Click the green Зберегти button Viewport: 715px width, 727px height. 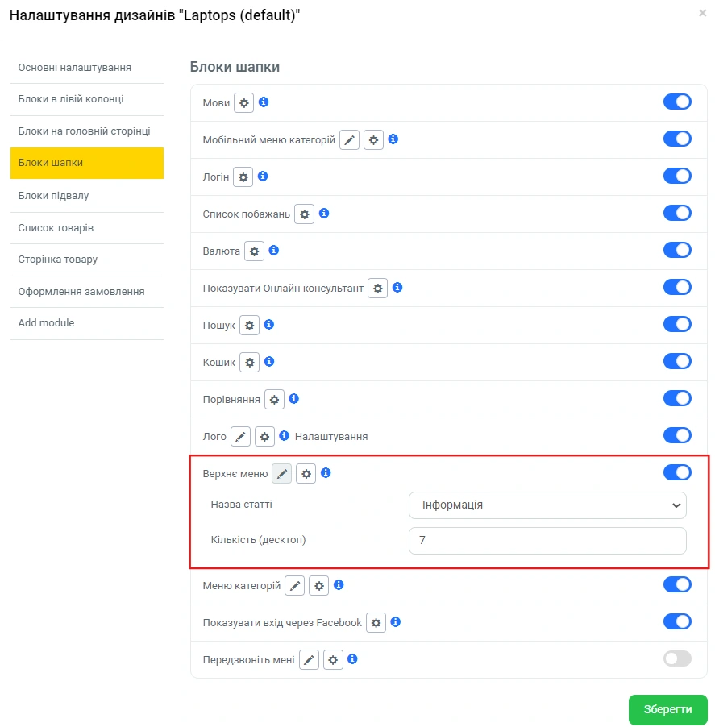pyautogui.click(x=667, y=709)
